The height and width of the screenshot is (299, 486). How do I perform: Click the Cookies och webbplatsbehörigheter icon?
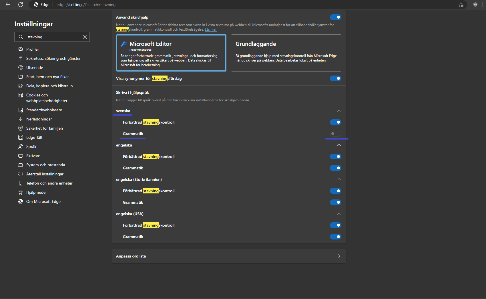tap(21, 95)
